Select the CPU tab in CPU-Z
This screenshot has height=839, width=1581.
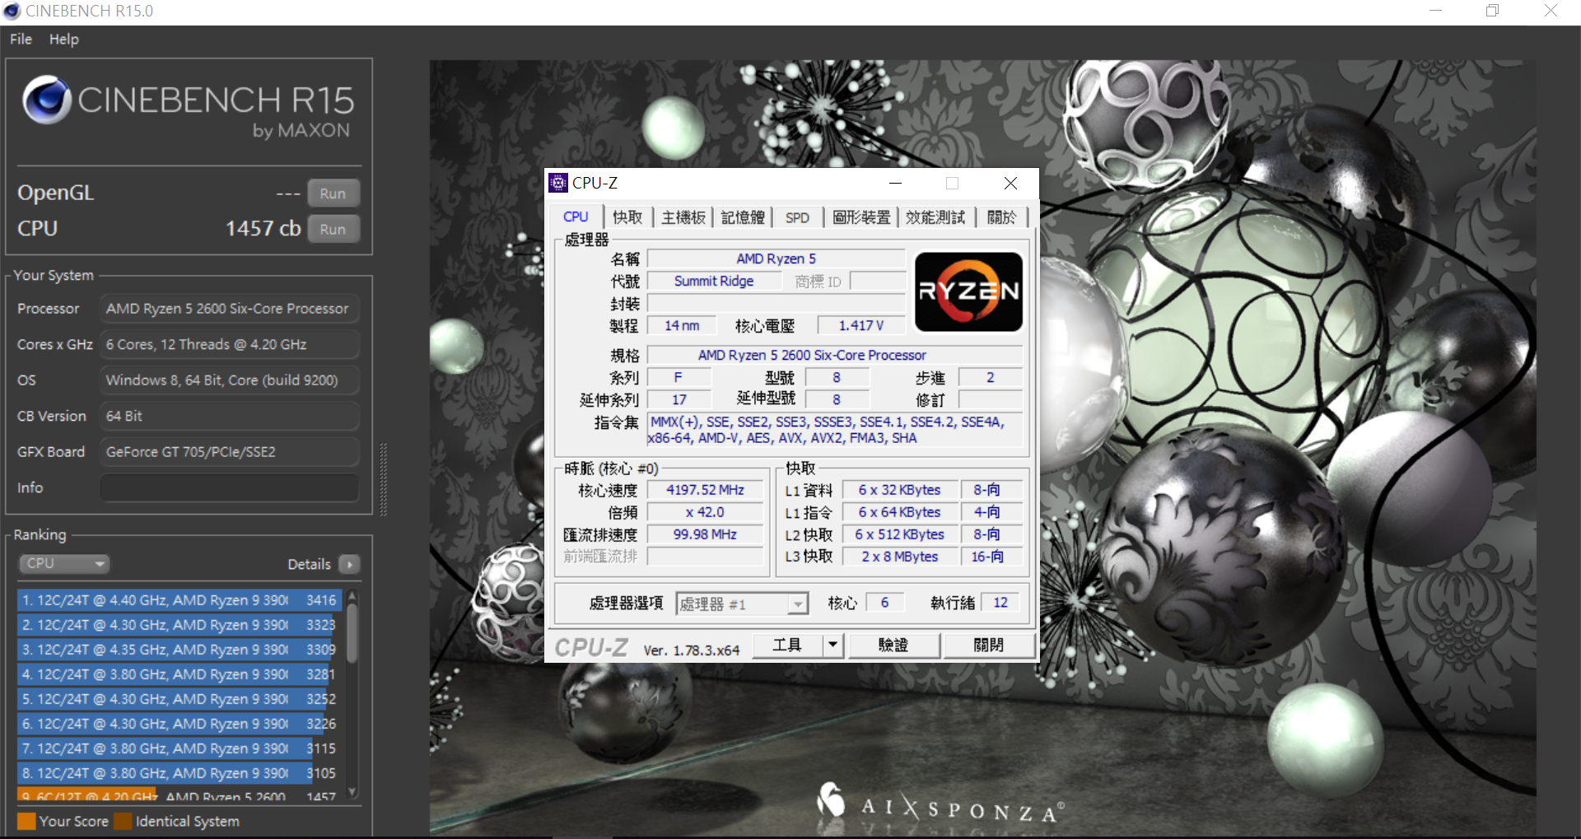point(576,217)
